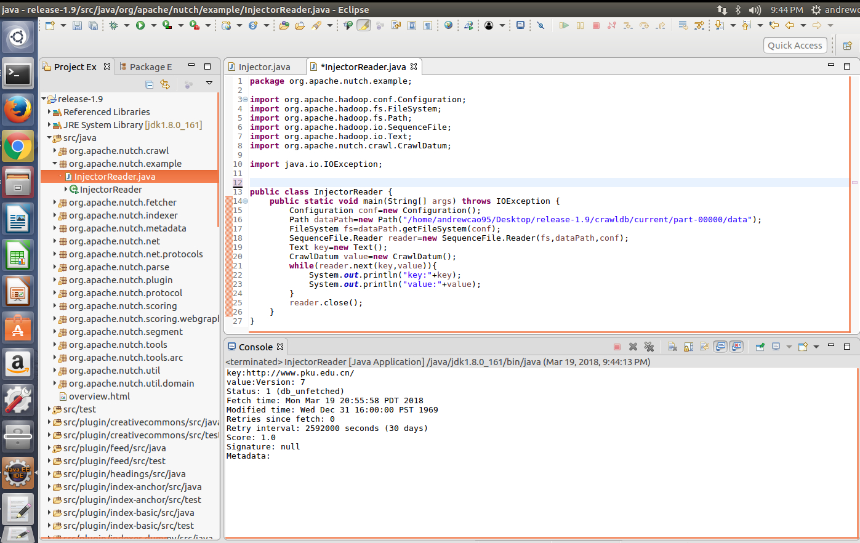Expand org.apache.nutch.fetcher package
The image size is (860, 543).
tap(55, 203)
